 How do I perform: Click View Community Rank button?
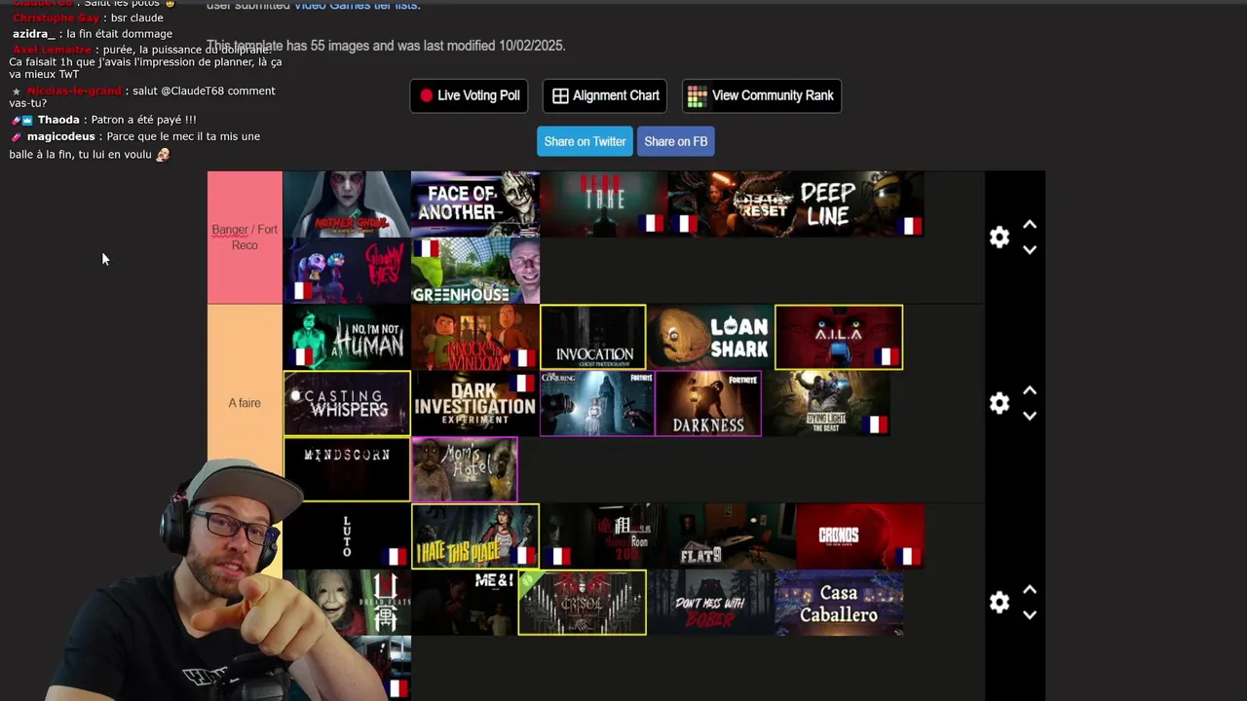[762, 95]
